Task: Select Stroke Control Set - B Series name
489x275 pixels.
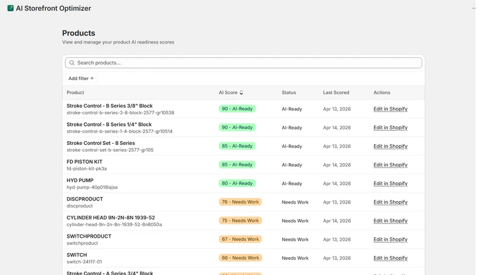Action: click(x=101, y=143)
